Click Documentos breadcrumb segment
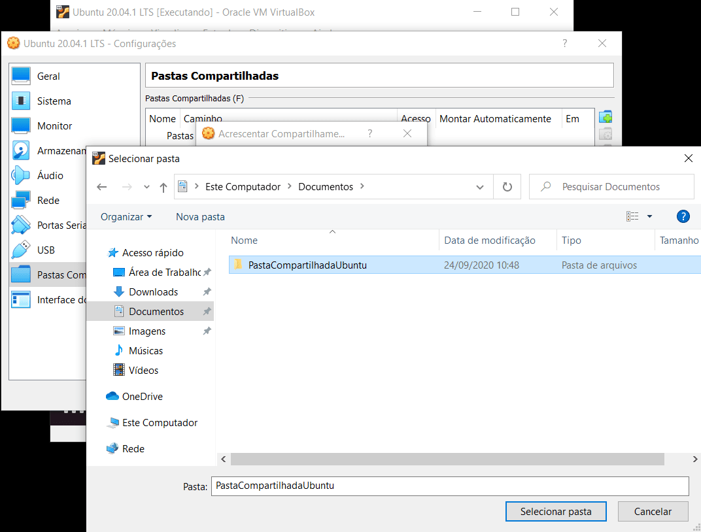This screenshot has height=532, width=701. pos(326,187)
